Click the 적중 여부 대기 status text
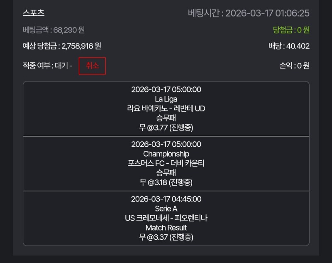The width and height of the screenshot is (332, 263). tap(47, 66)
